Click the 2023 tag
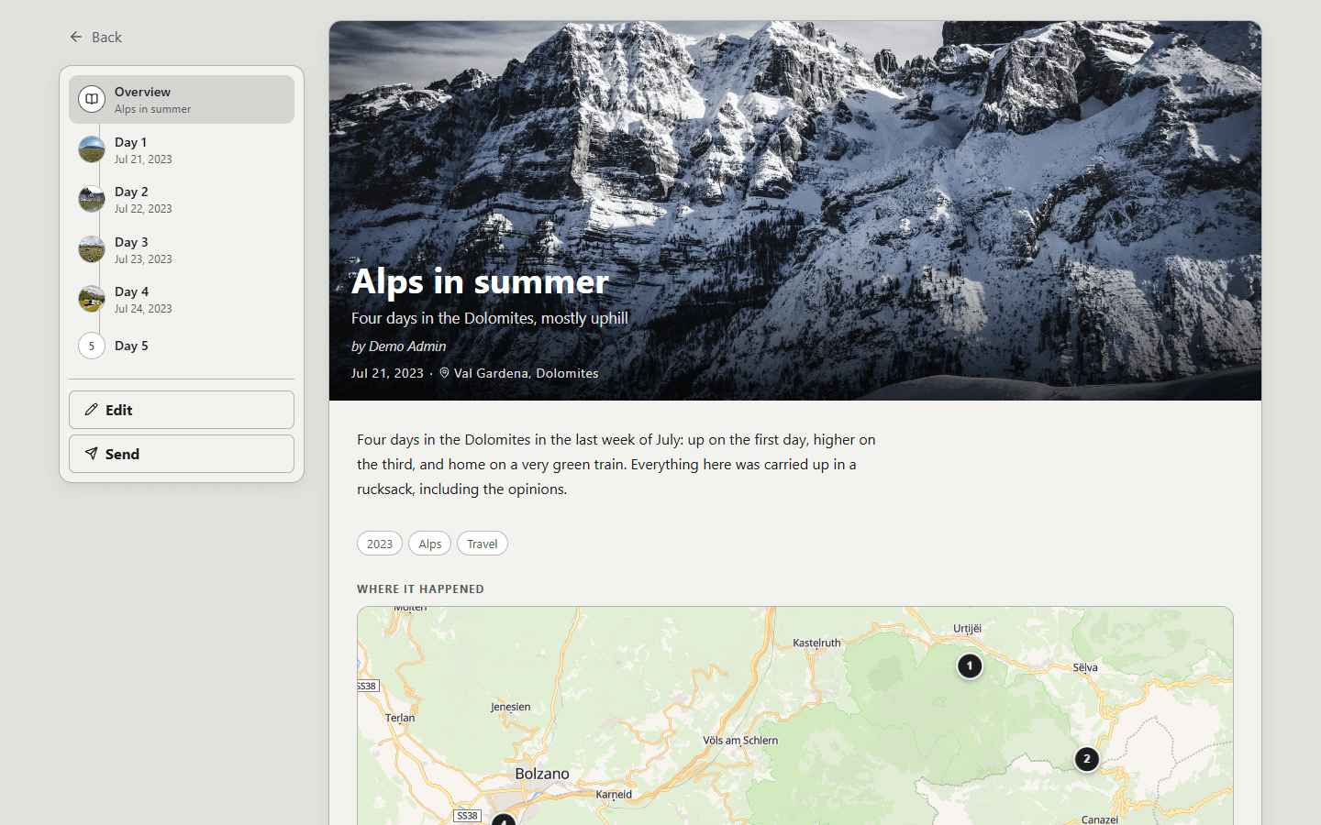This screenshot has height=825, width=1321. coord(380,544)
